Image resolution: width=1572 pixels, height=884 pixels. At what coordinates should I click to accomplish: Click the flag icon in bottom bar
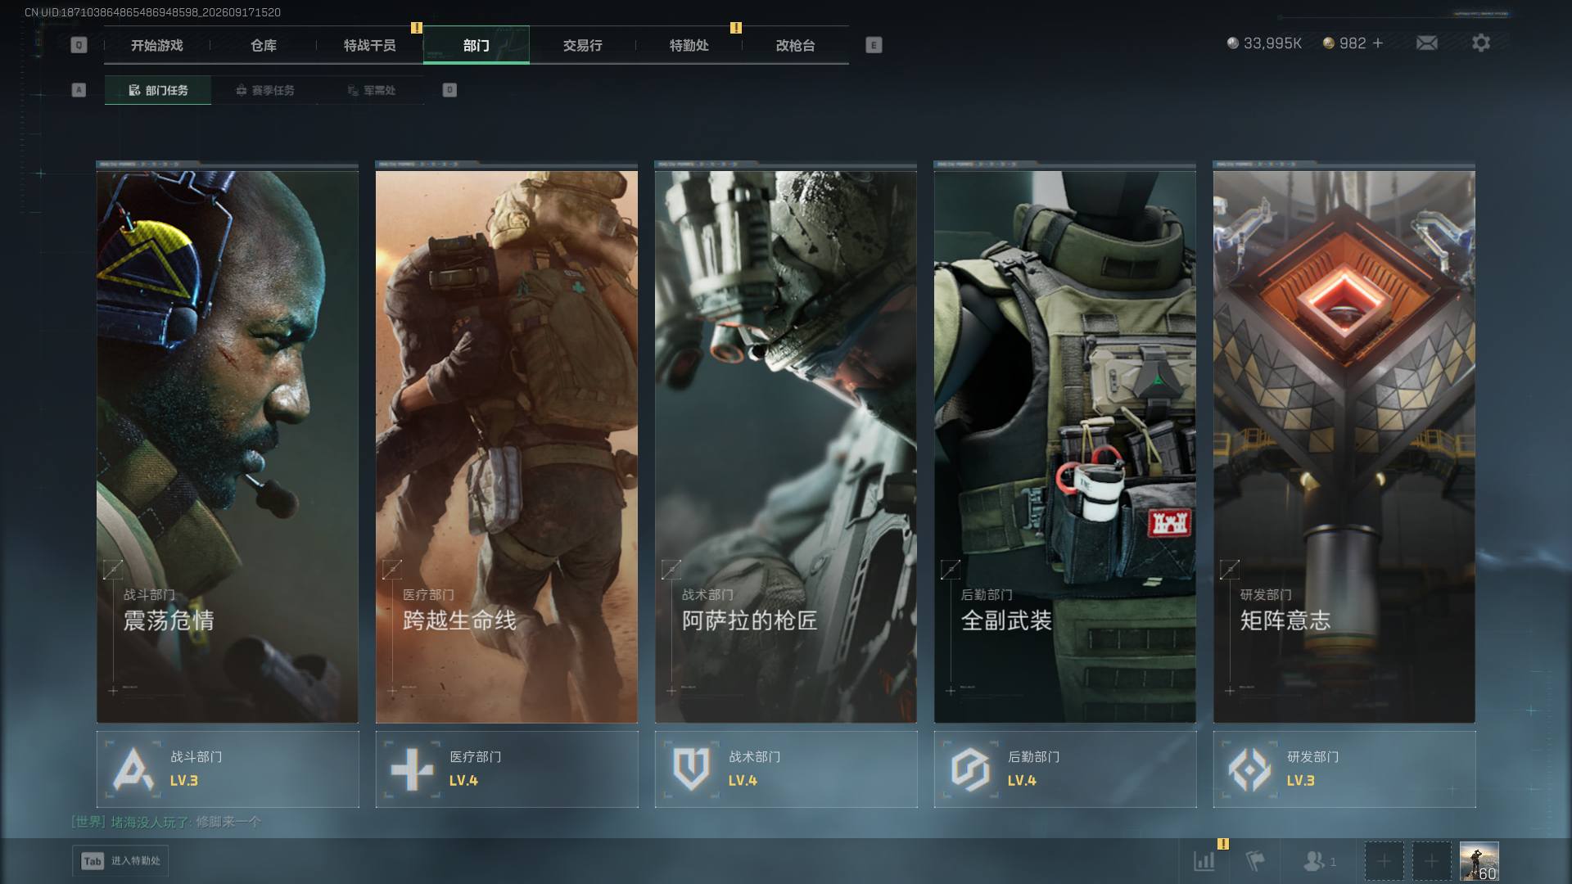coord(1254,861)
